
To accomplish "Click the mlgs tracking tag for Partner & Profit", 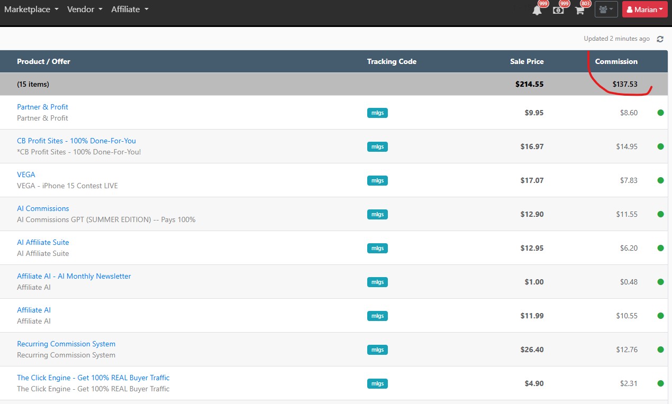I will (x=377, y=113).
